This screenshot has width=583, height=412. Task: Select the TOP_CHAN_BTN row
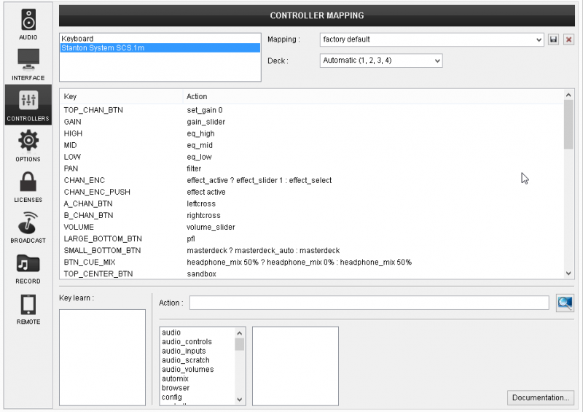click(x=312, y=110)
